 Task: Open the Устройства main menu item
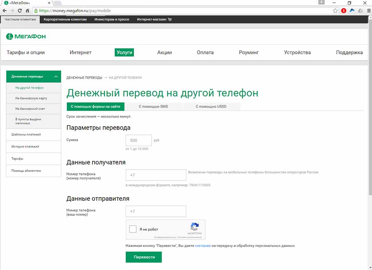(297, 52)
